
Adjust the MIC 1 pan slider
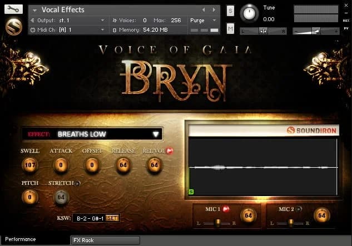tap(217, 223)
